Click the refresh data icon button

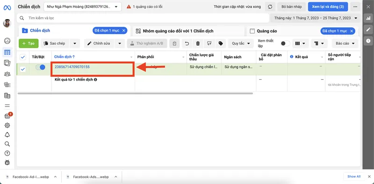[270, 7]
